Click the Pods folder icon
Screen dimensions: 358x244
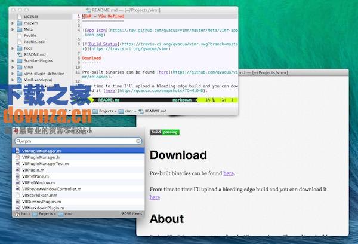coord(20,48)
